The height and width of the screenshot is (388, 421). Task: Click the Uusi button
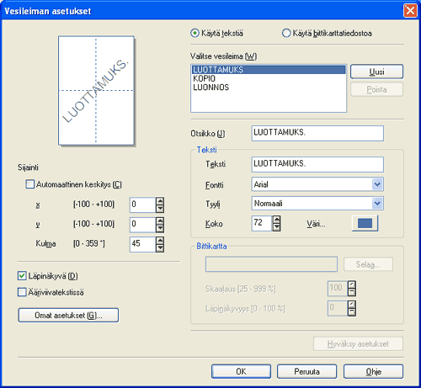coord(376,72)
